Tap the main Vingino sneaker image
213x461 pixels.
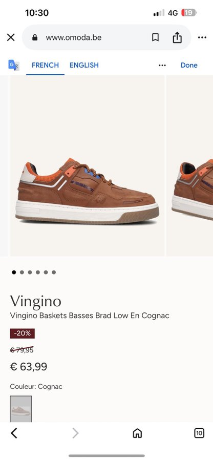click(87, 165)
